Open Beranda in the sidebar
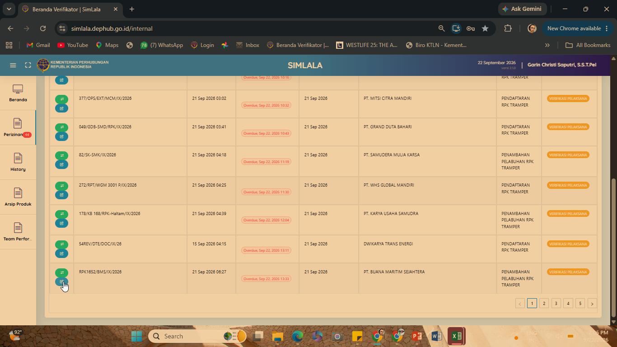The image size is (617, 347). click(18, 94)
